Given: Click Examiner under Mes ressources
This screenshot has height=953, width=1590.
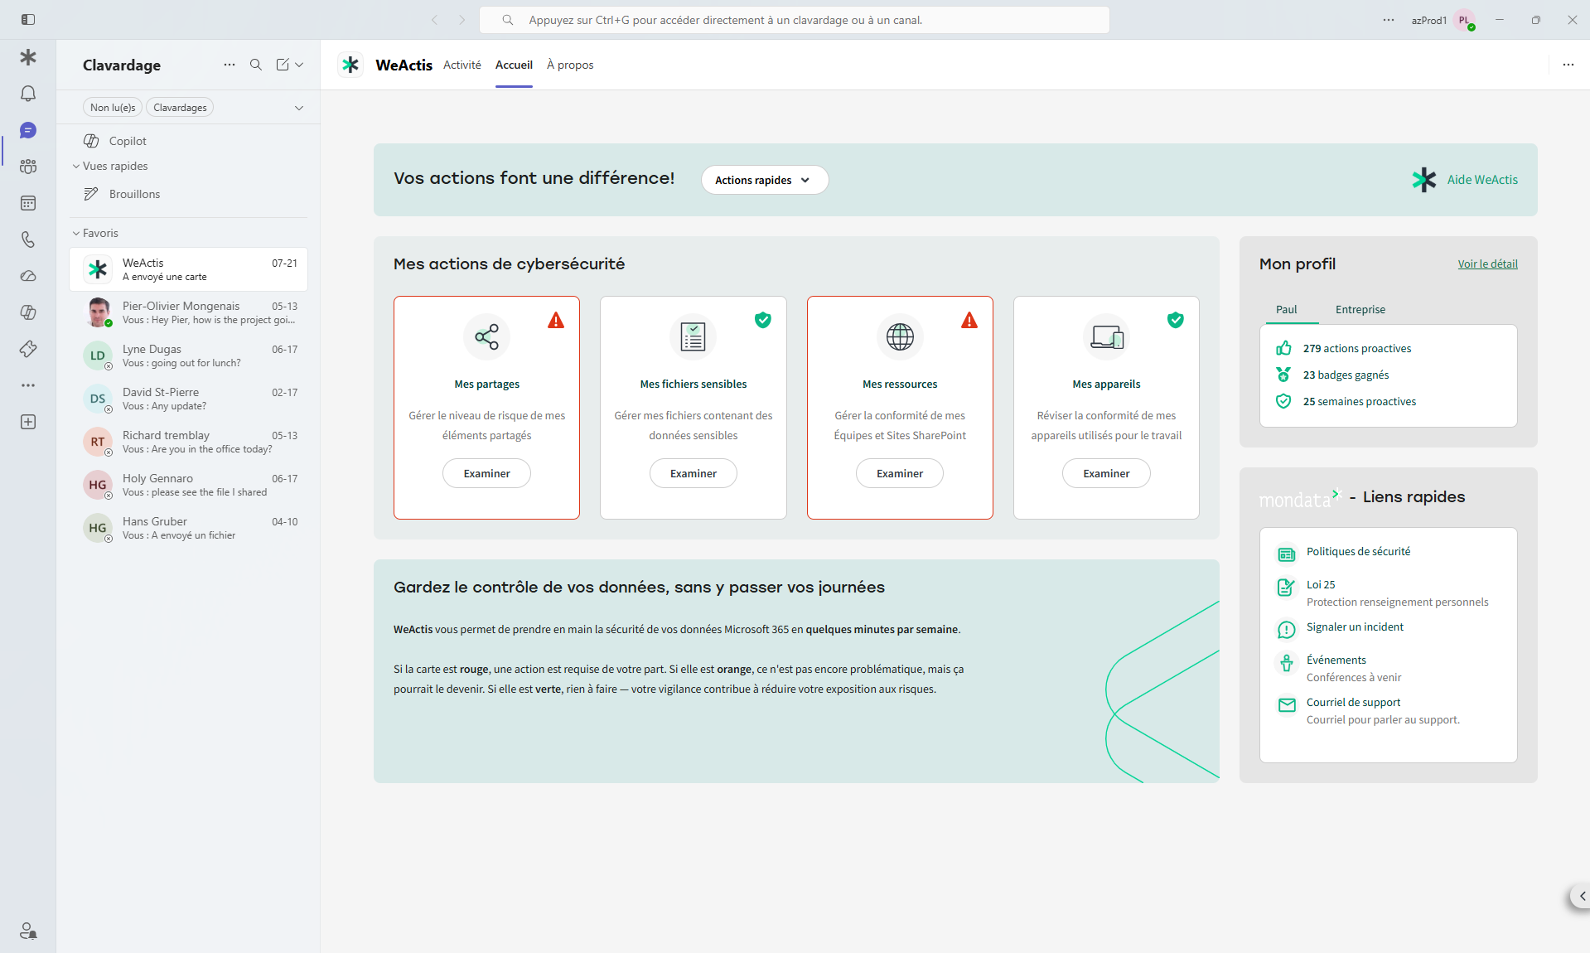Looking at the screenshot, I should click(900, 473).
